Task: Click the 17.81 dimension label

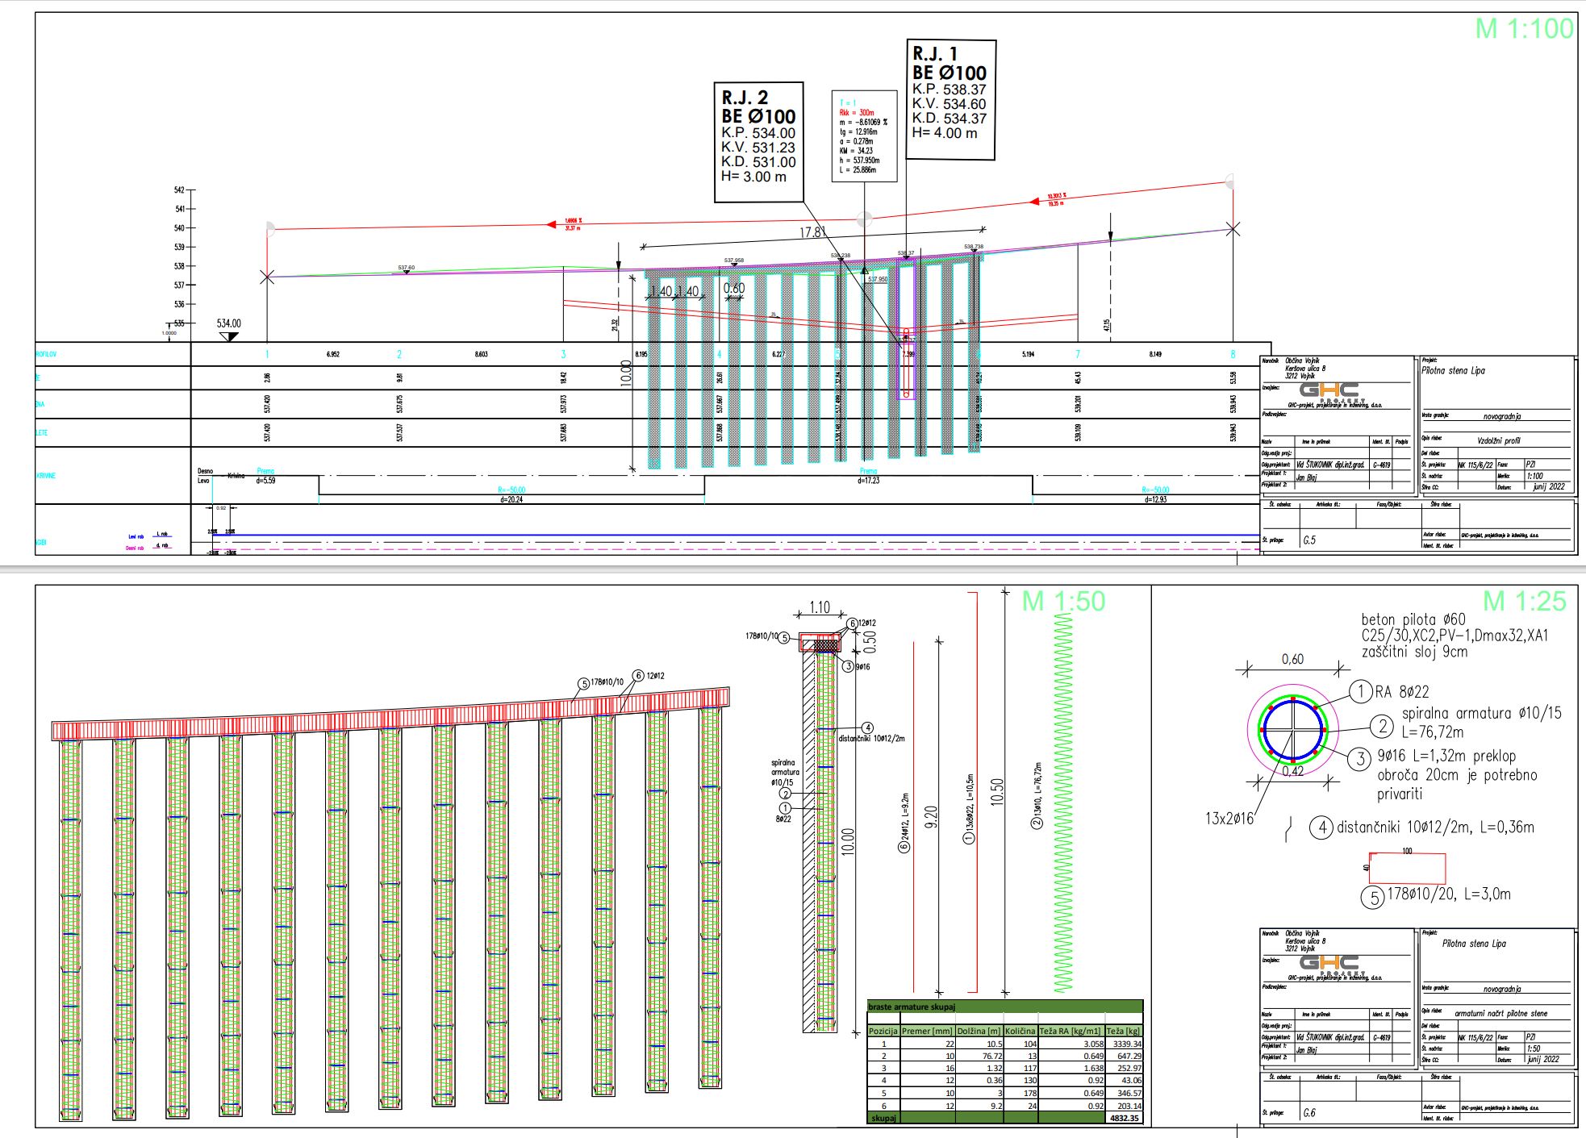Action: coord(812,232)
